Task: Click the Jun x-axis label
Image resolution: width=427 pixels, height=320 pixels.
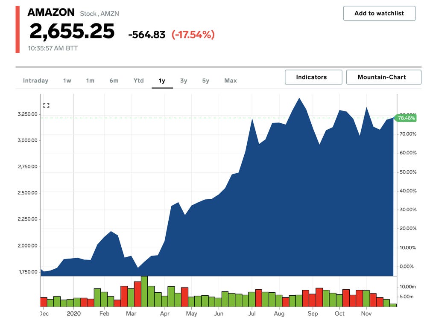Action: click(x=219, y=314)
